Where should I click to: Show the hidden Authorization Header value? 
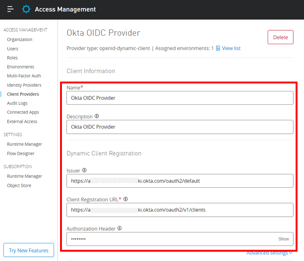284,239
